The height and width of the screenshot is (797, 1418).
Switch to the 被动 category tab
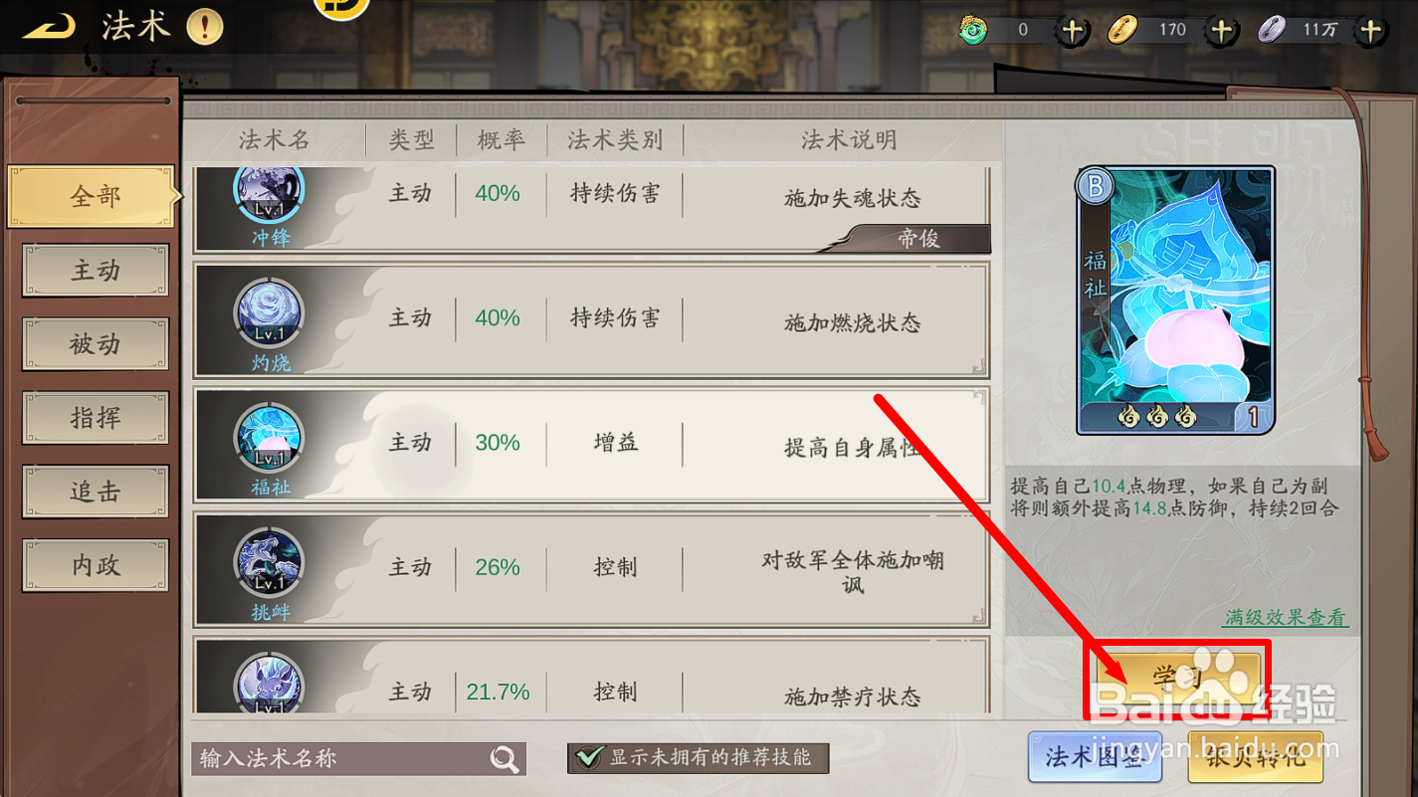tap(96, 344)
